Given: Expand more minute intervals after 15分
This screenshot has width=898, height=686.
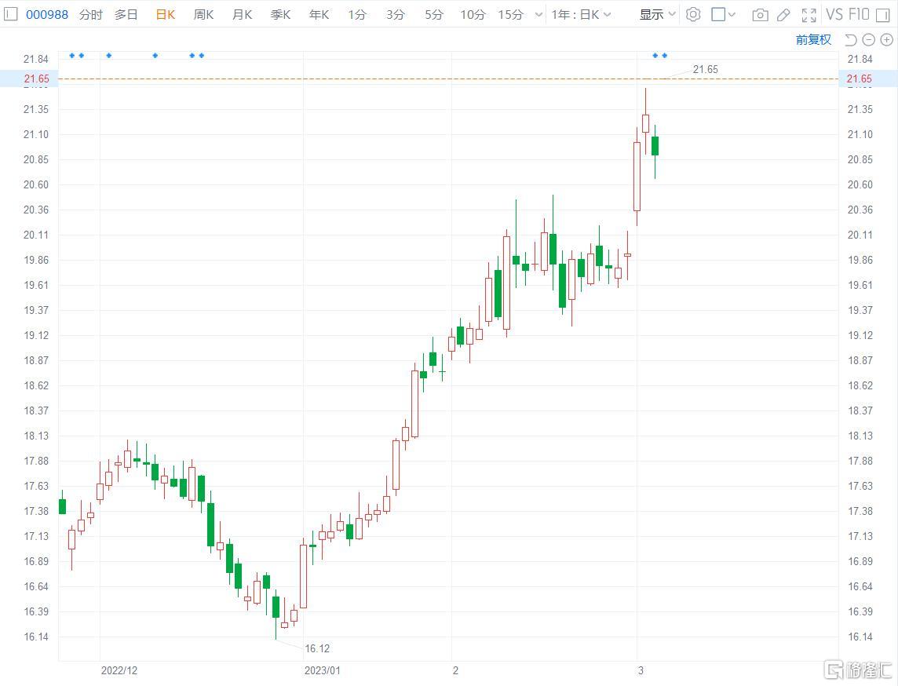Looking at the screenshot, I should tap(538, 14).
